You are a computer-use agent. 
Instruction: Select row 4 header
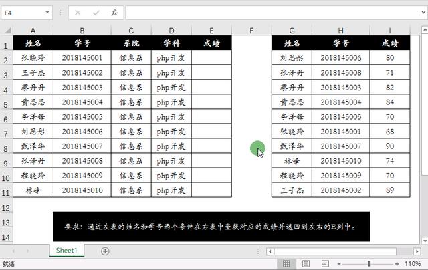point(6,88)
